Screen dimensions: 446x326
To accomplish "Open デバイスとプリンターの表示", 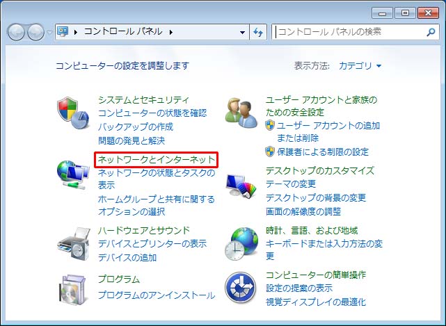I will coord(152,243).
